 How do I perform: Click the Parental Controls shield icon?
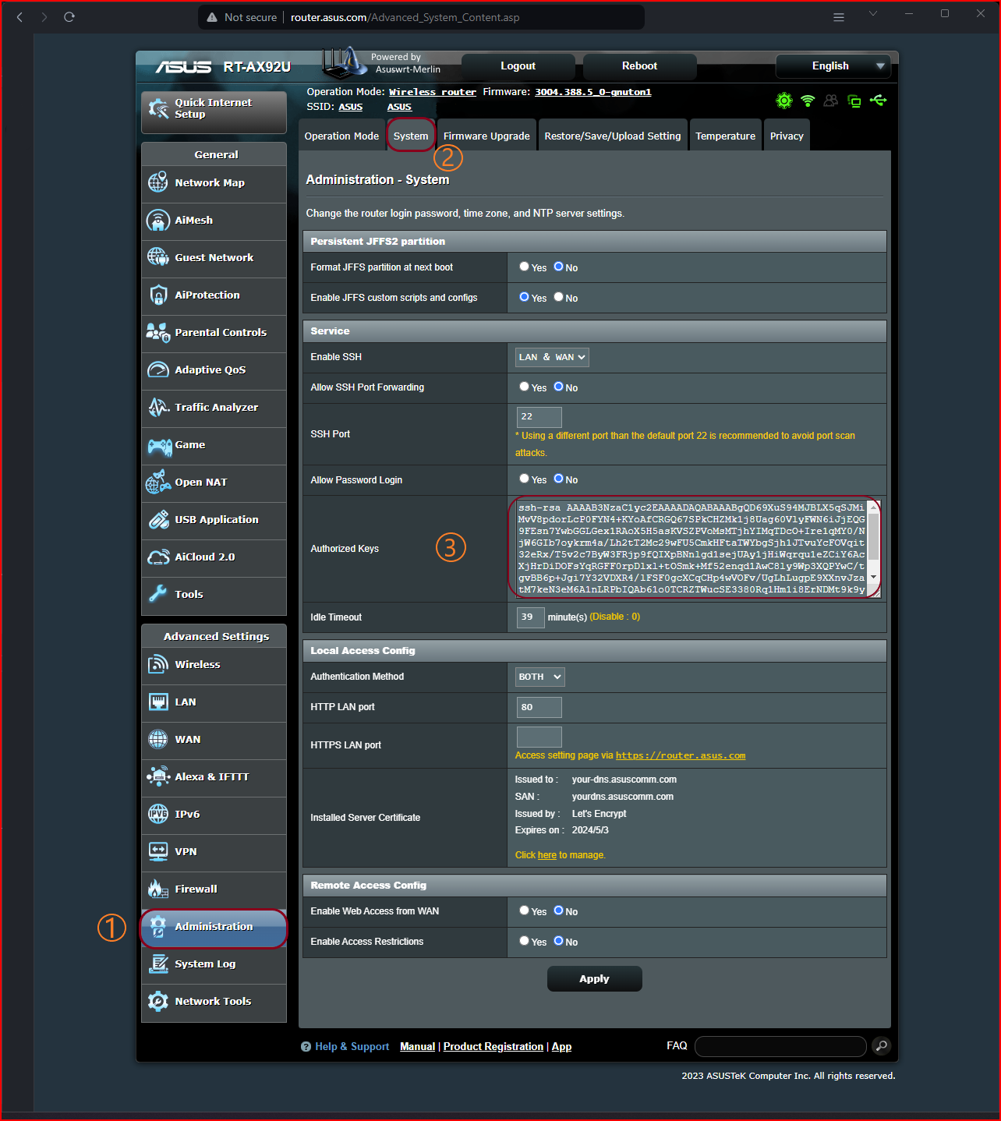click(158, 332)
